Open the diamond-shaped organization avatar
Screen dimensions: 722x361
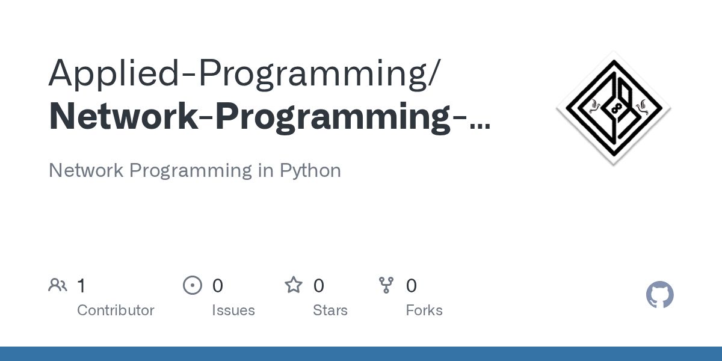click(x=614, y=108)
